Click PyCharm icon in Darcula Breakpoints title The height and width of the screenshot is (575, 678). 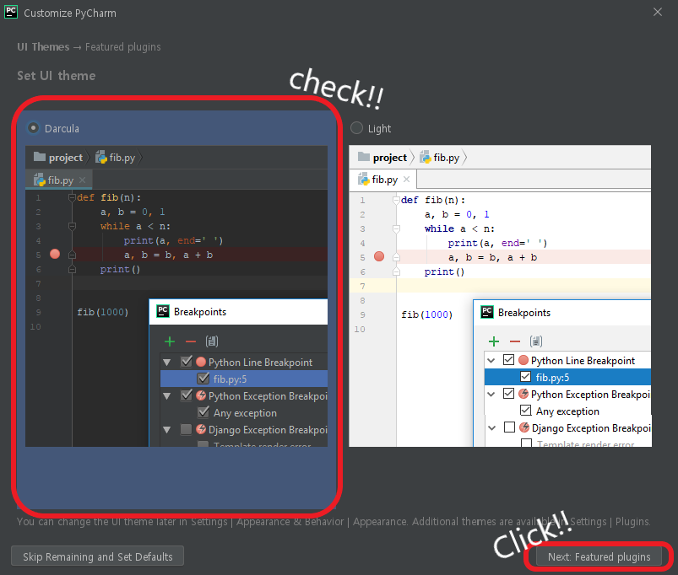[163, 311]
